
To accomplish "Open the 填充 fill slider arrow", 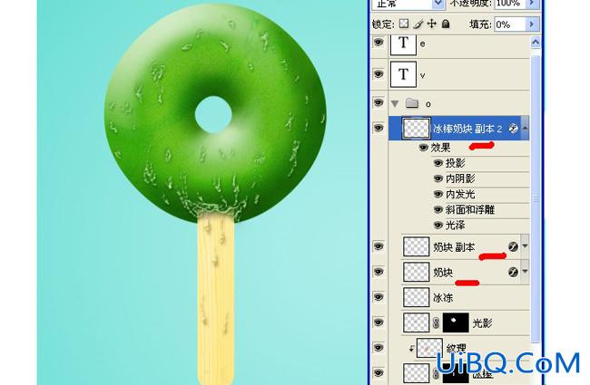I will pyautogui.click(x=532, y=24).
